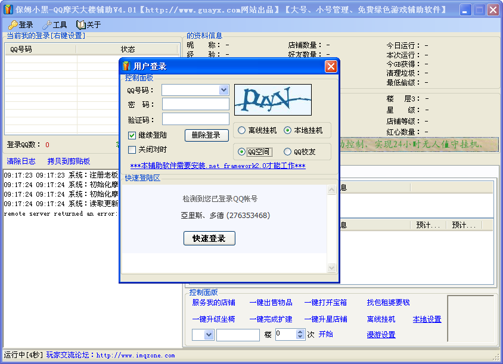
Task: Open the 工具 menu
Action: [x=55, y=24]
